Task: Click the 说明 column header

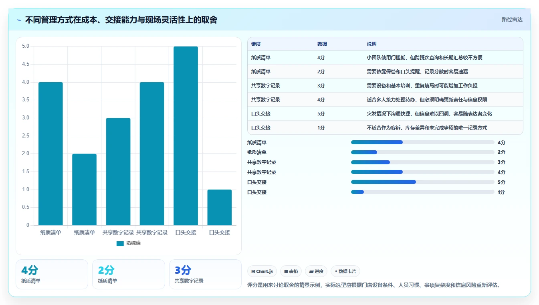Action: pos(372,44)
